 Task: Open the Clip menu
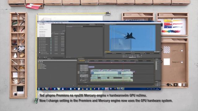point(46,23)
